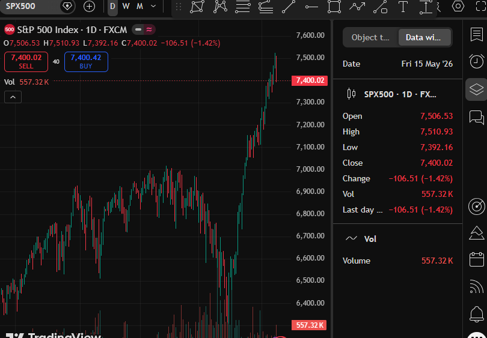Click the Low value 7,392.16 in Data window

point(436,147)
